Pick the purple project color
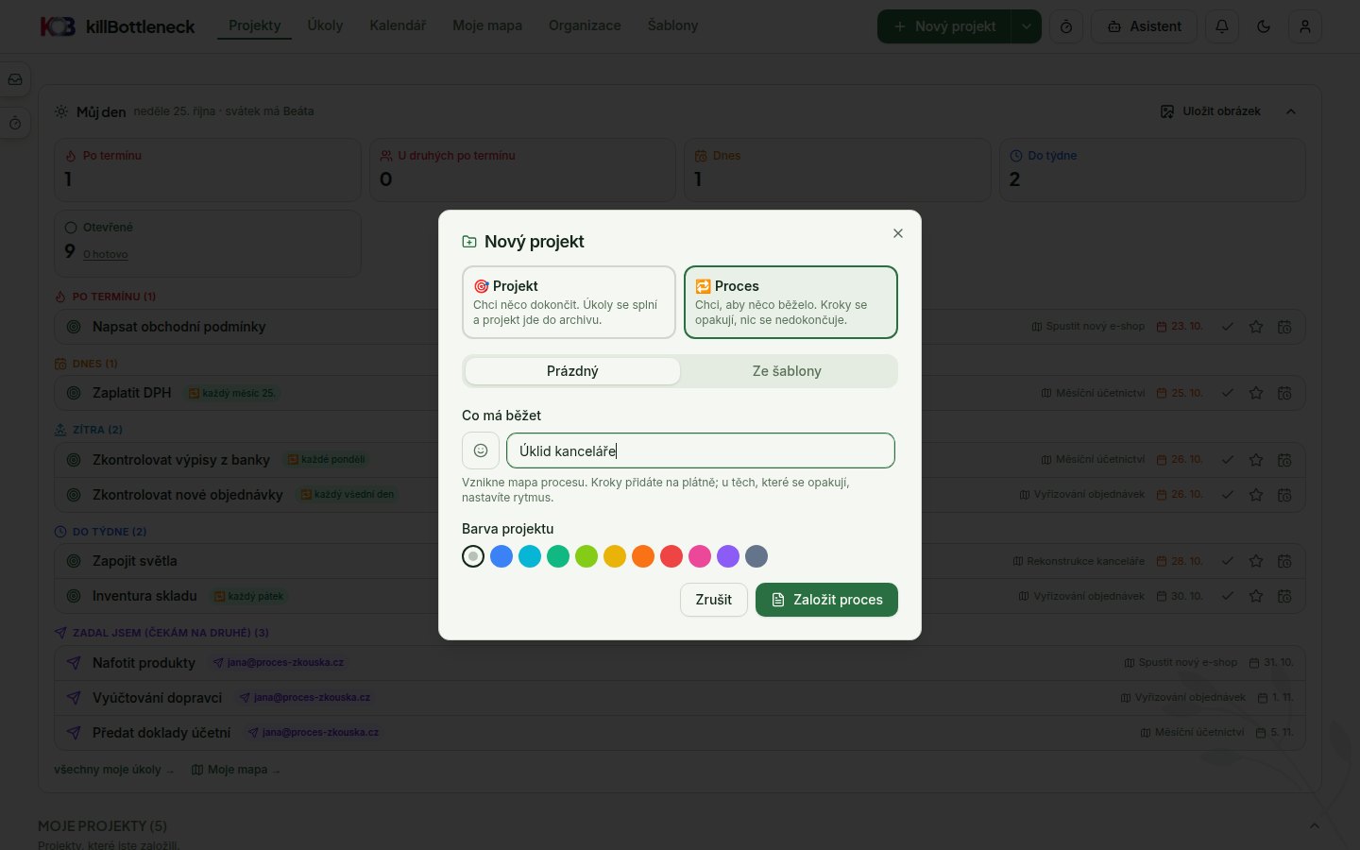Screen dimensions: 1360x850 click(x=728, y=556)
